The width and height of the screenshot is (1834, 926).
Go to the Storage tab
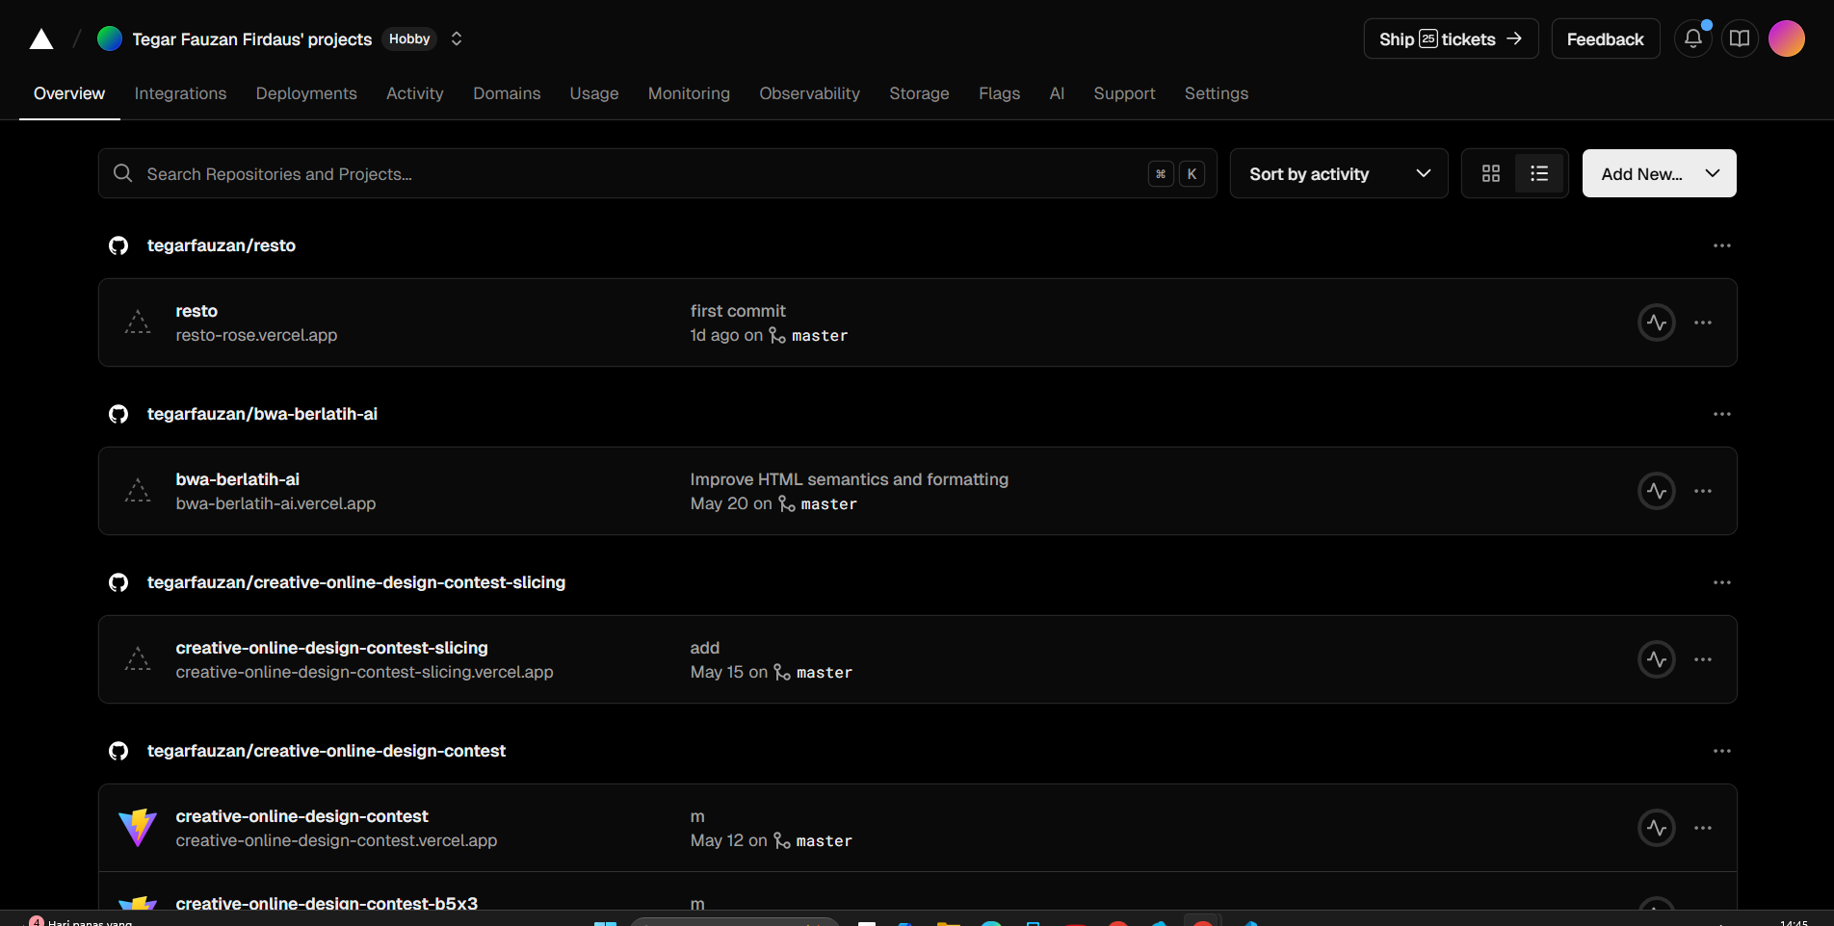click(919, 93)
